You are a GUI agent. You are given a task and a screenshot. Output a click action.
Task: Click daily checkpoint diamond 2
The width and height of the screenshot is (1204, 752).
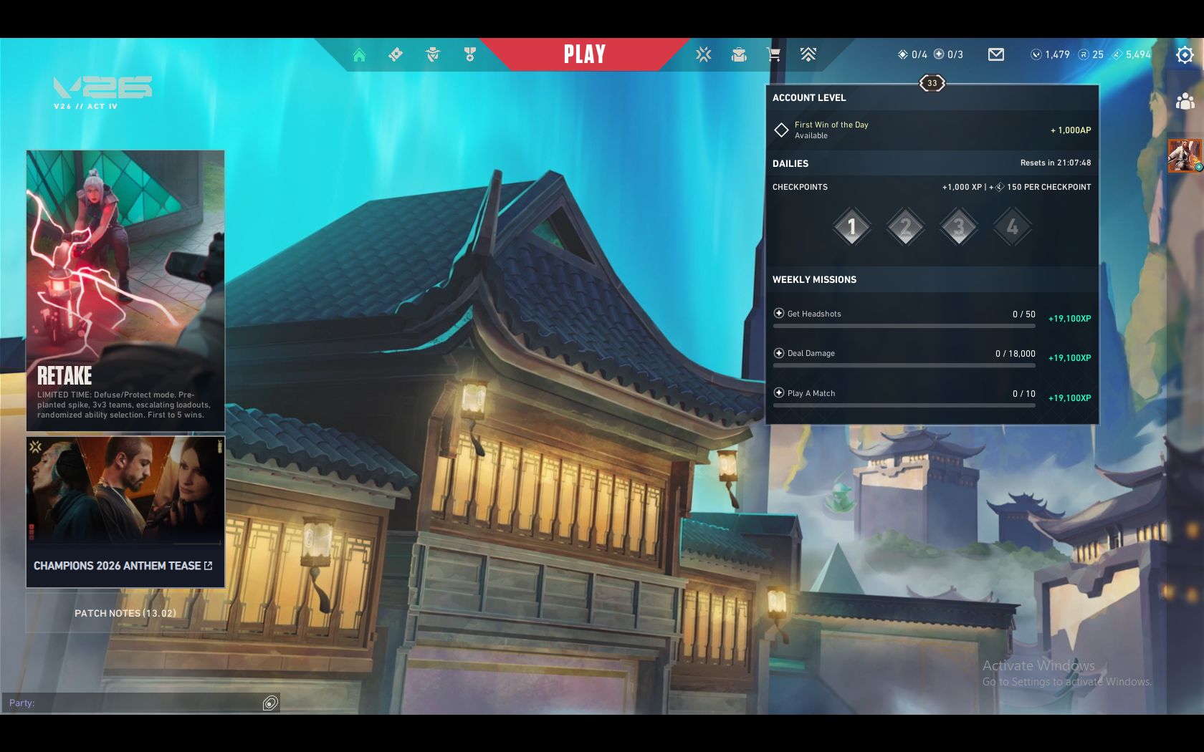coord(906,227)
